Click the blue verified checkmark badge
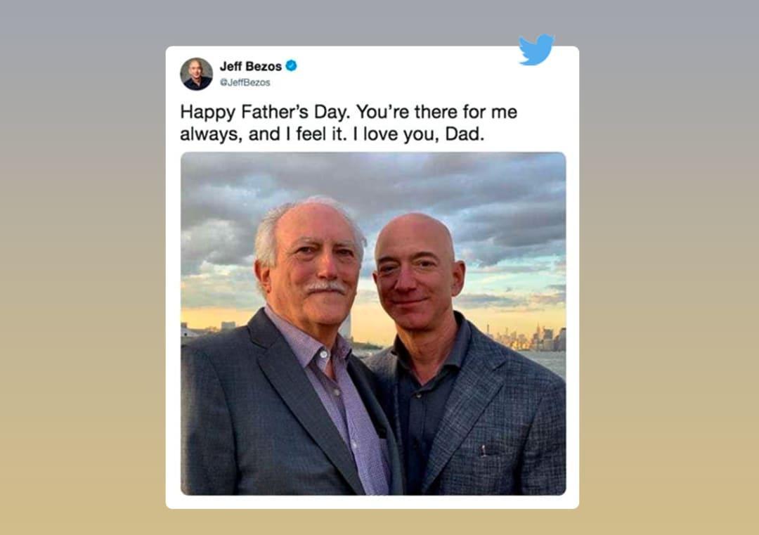The width and height of the screenshot is (759, 535). point(291,65)
